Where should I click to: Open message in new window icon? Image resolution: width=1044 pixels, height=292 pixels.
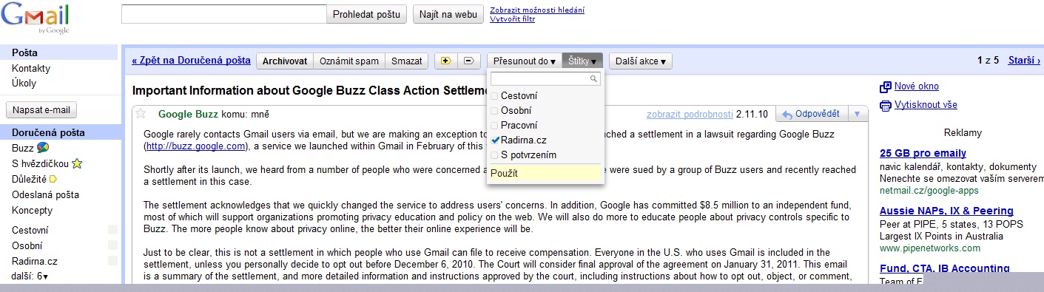tap(885, 87)
